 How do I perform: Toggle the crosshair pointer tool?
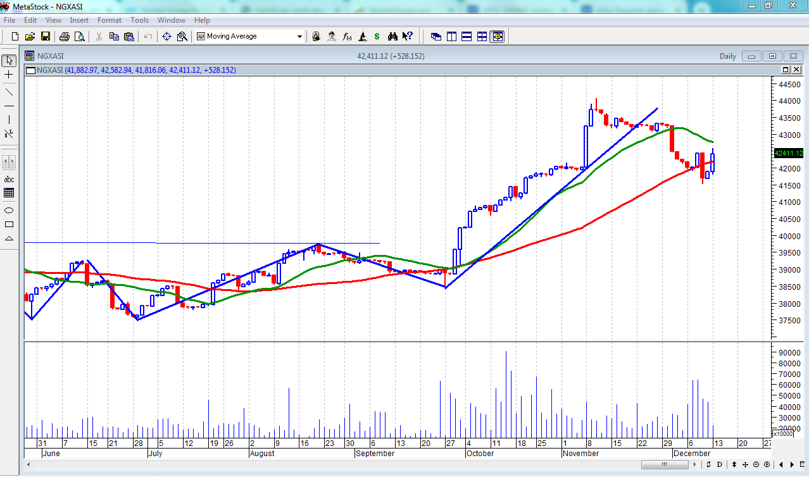9,75
